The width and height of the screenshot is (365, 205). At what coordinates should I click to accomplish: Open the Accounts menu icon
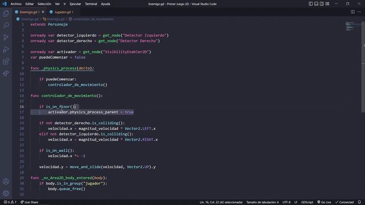click(6, 181)
